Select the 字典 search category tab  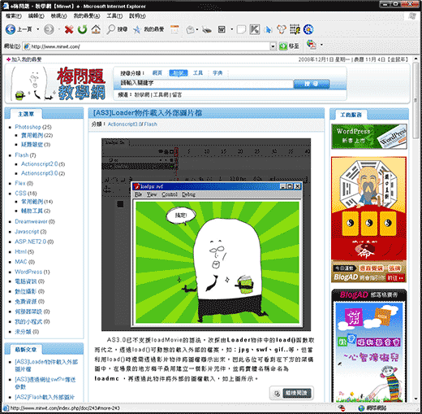tap(217, 73)
